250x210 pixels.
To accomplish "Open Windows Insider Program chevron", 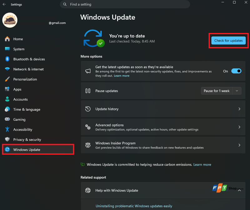I will pyautogui.click(x=239, y=145).
